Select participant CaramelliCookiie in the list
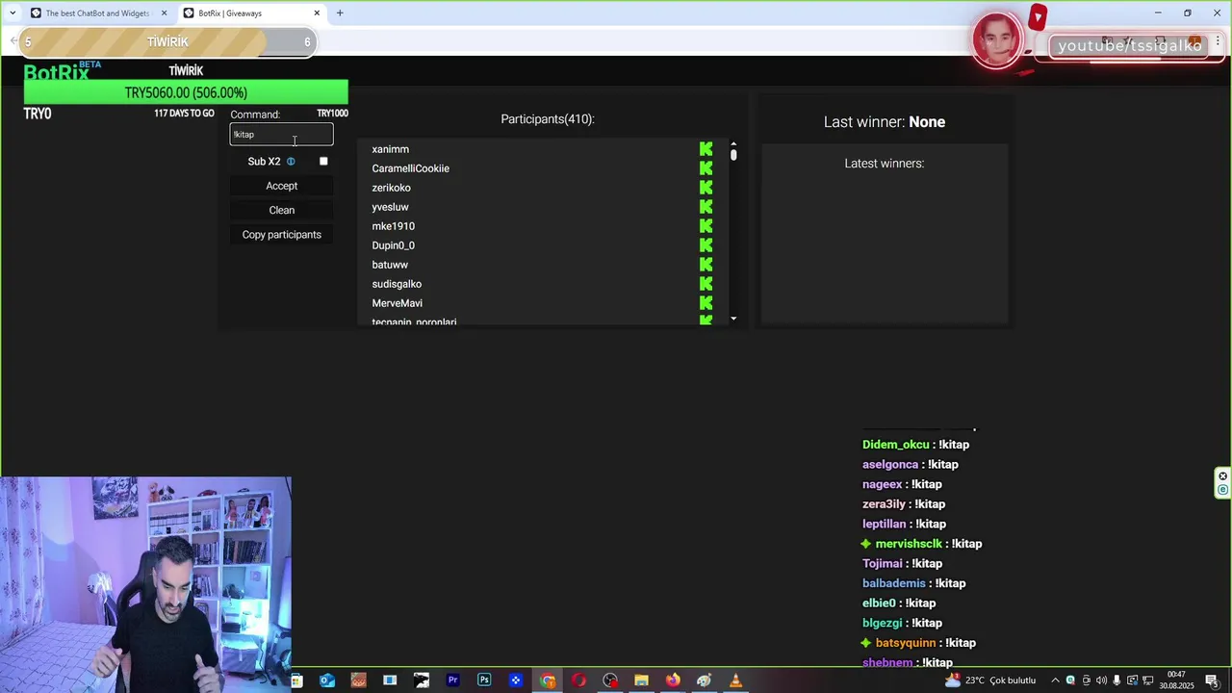Image resolution: width=1232 pixels, height=693 pixels. coord(411,168)
